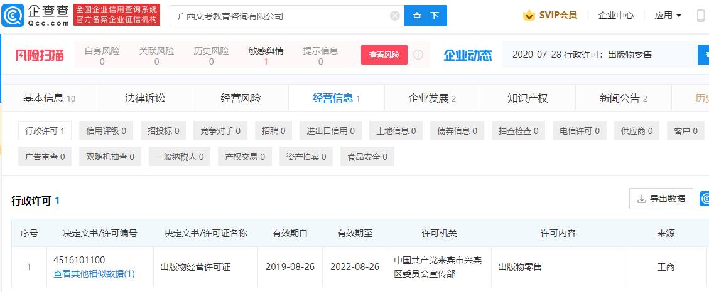Screen dimensions: 709x292
Task: Click the Qcc 企查查 logo icon
Action: click(14, 16)
